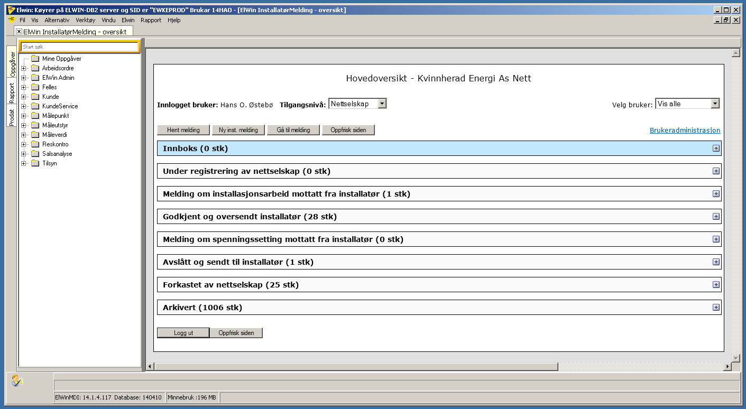Click the Salsanalyse folder icon
Viewport: 746px width, 409px height.
coord(35,154)
